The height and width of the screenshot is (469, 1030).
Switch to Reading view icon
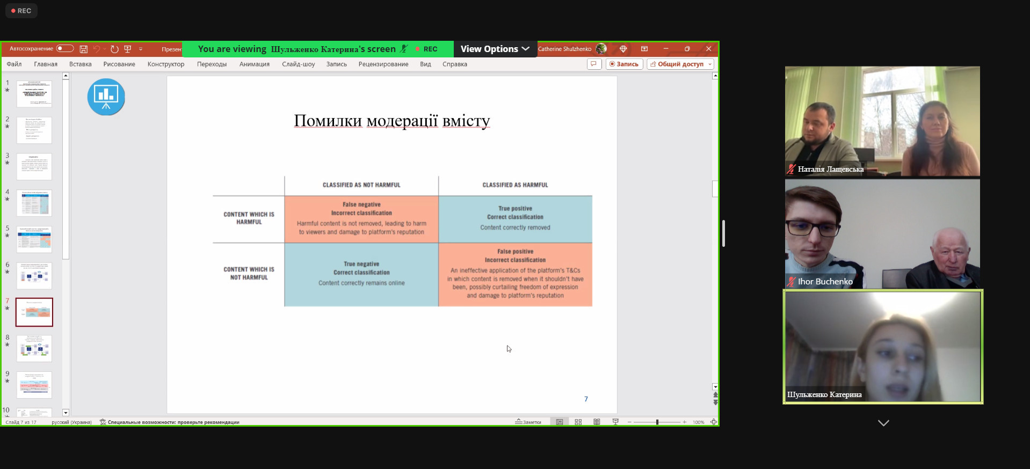tap(597, 422)
